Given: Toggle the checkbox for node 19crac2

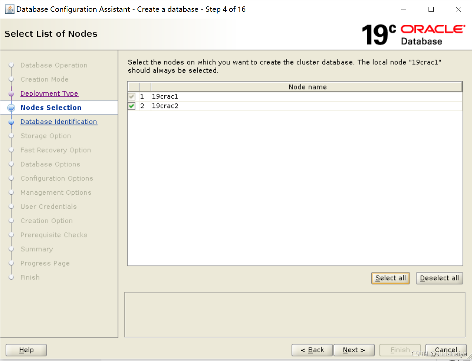Looking at the screenshot, I should 132,106.
